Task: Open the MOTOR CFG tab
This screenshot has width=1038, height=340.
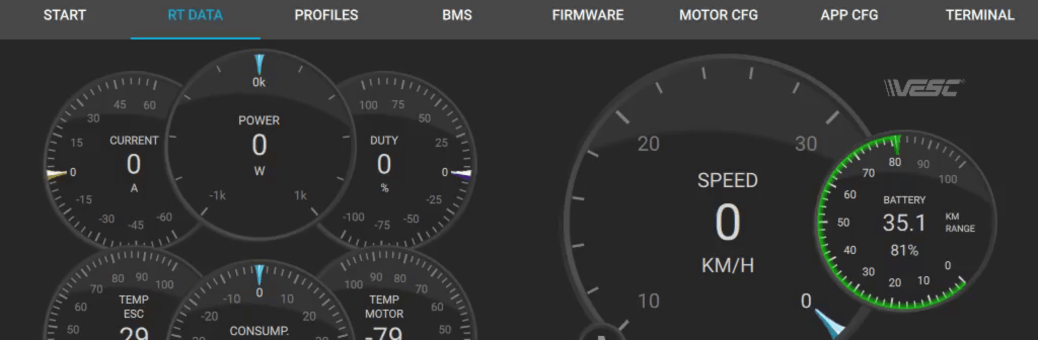Action: point(718,15)
